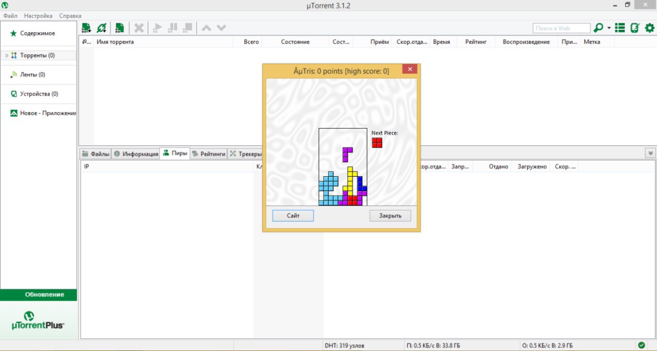Click the µTorrent title bar logo icon
Screen dimensions: 657x351
(5, 5)
